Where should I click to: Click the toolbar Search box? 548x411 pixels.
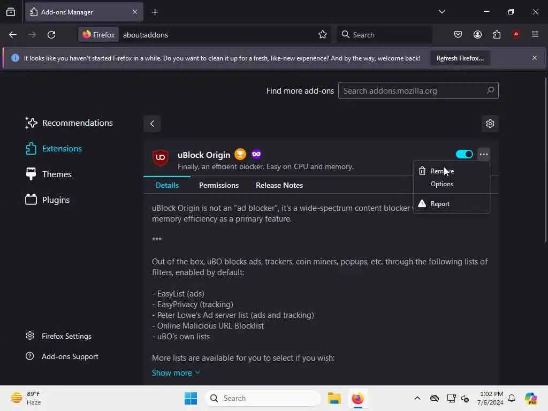(x=384, y=35)
